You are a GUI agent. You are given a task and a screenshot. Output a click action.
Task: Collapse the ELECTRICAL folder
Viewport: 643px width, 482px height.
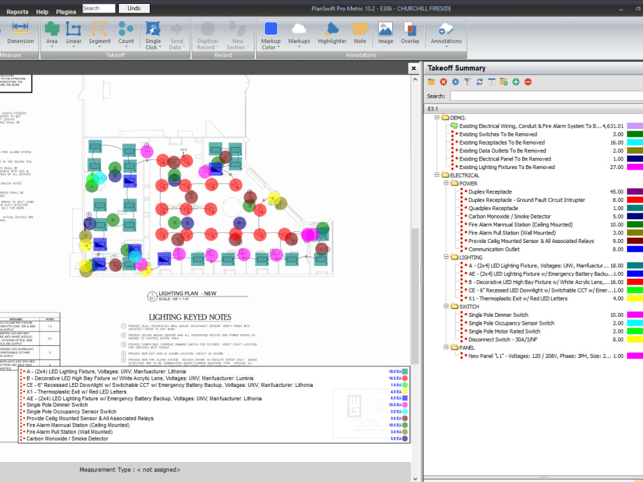pyautogui.click(x=437, y=175)
